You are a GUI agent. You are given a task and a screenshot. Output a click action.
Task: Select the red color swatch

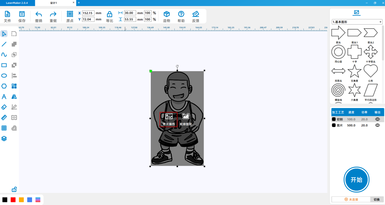click(13, 200)
